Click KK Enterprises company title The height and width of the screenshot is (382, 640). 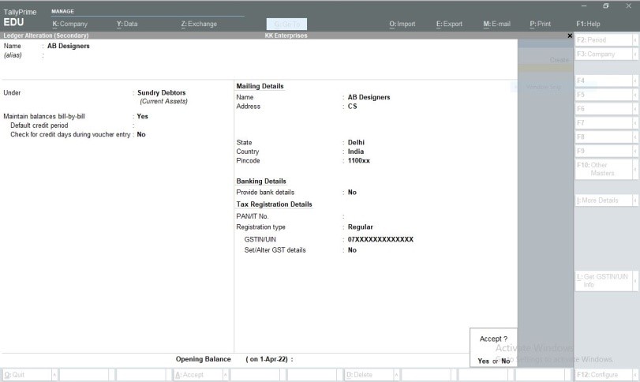tap(286, 36)
